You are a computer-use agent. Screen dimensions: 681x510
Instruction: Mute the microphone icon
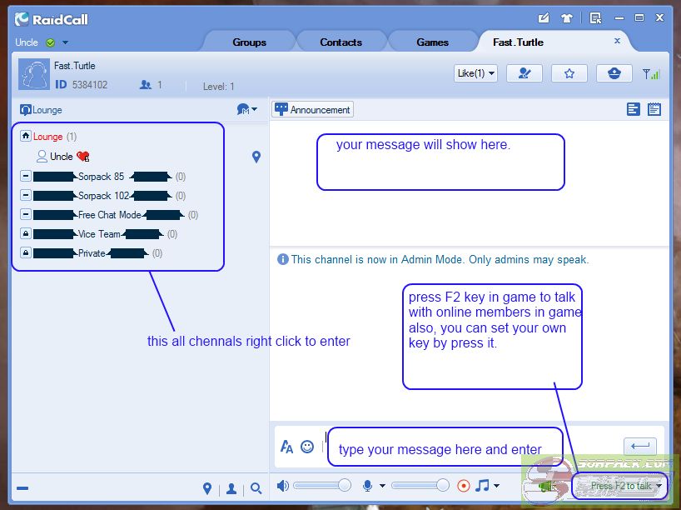(367, 486)
